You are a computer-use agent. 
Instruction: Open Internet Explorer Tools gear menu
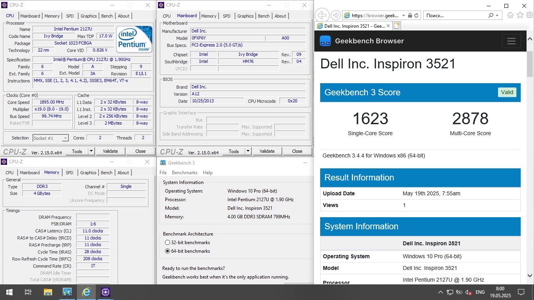click(x=529, y=15)
